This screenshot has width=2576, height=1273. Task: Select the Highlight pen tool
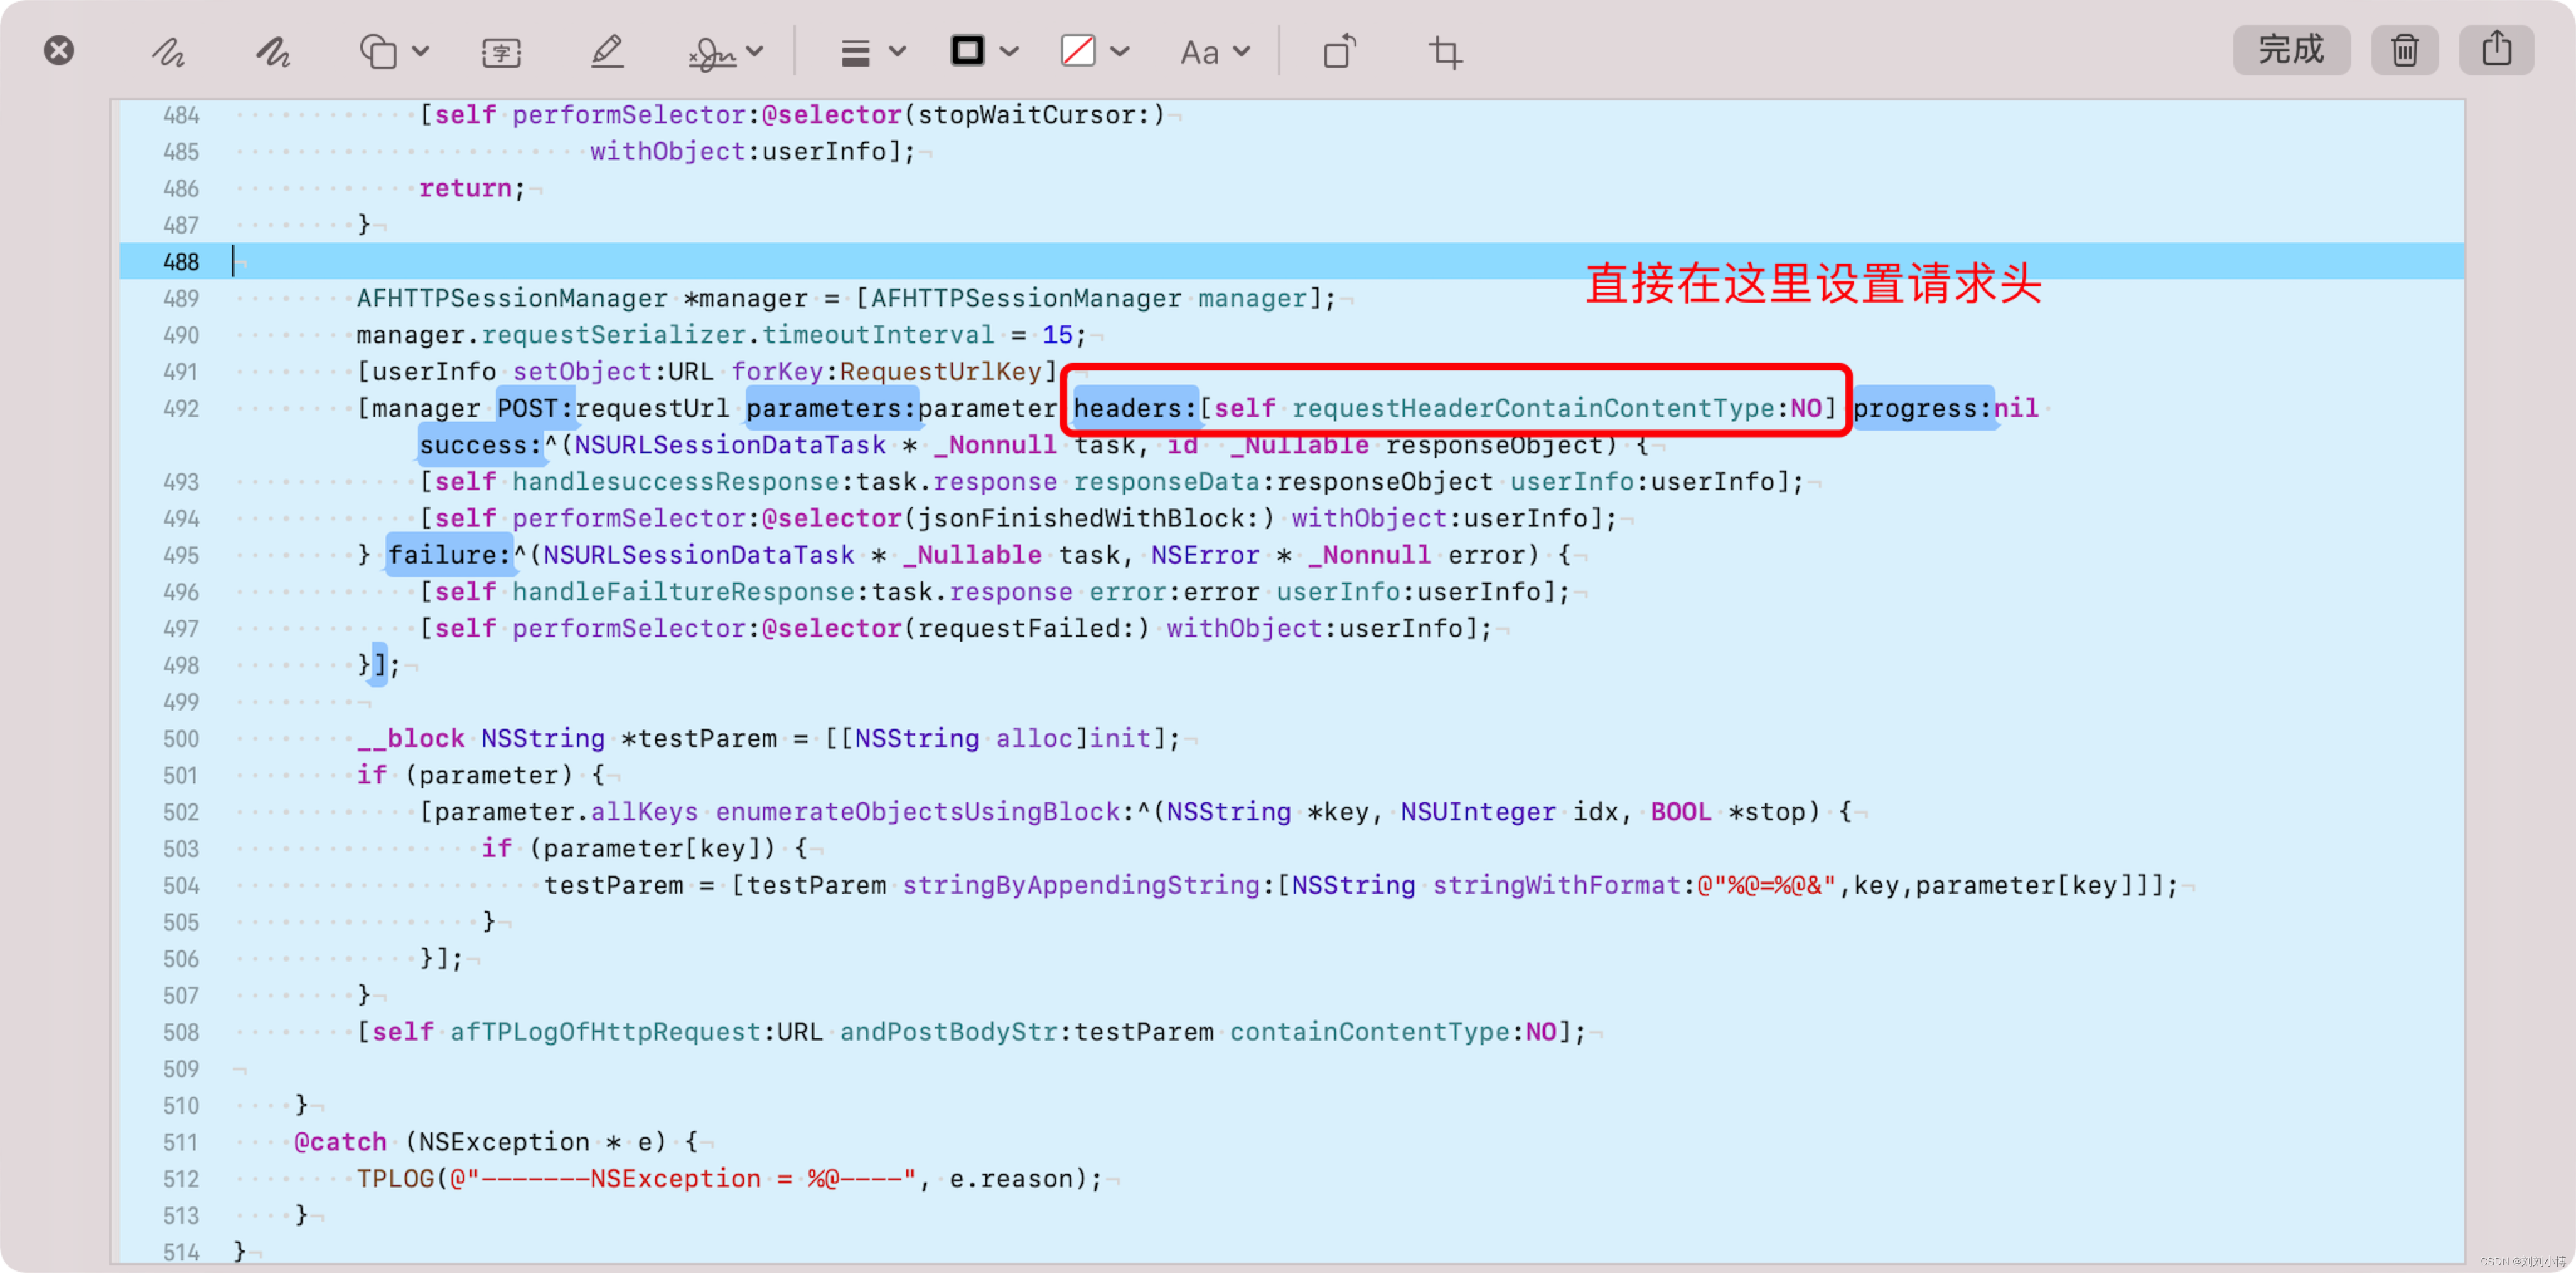[607, 51]
